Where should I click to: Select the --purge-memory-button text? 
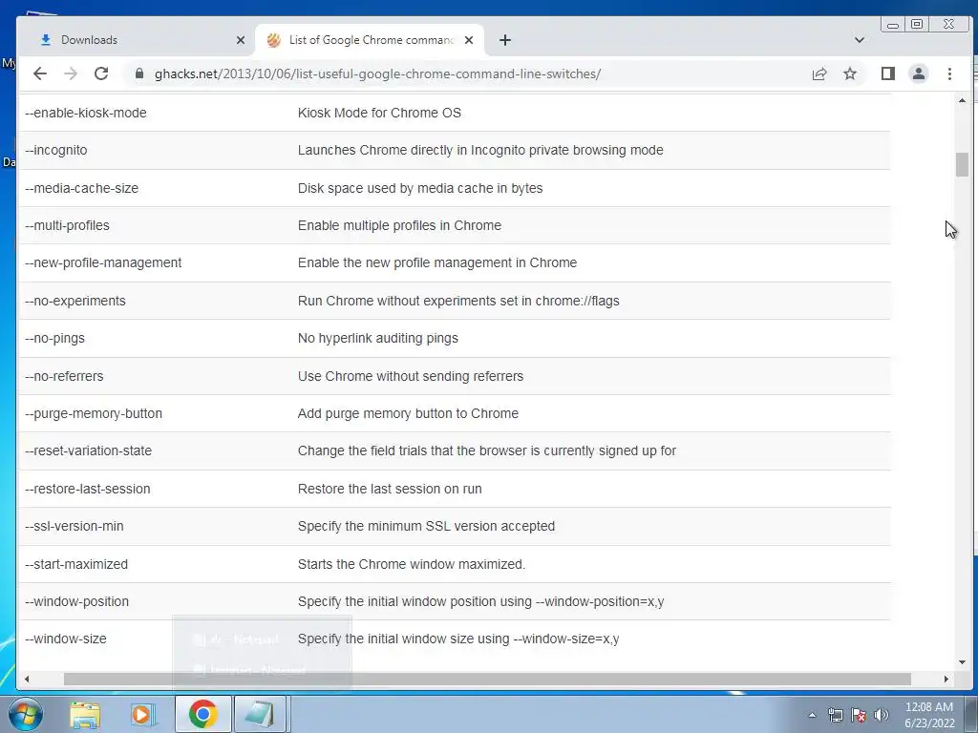pos(94,414)
